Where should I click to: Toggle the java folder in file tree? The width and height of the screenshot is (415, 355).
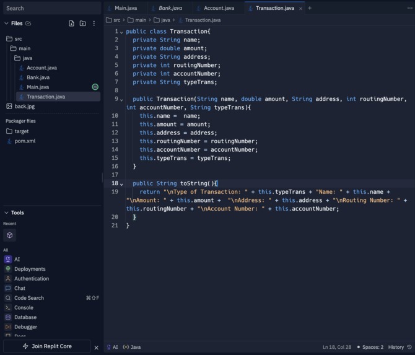click(24, 58)
